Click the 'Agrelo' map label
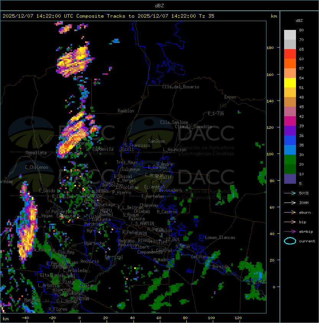 94,231
